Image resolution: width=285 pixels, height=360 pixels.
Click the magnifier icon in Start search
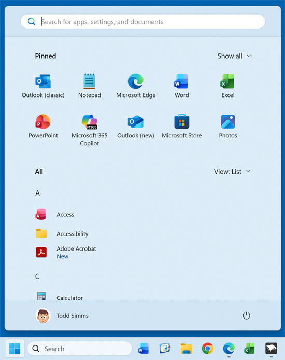tap(32, 22)
